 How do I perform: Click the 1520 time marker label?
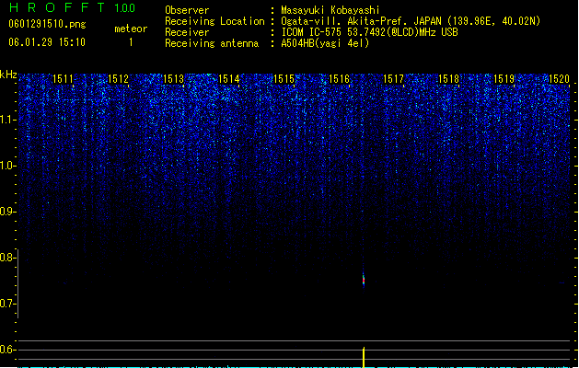pyautogui.click(x=559, y=78)
